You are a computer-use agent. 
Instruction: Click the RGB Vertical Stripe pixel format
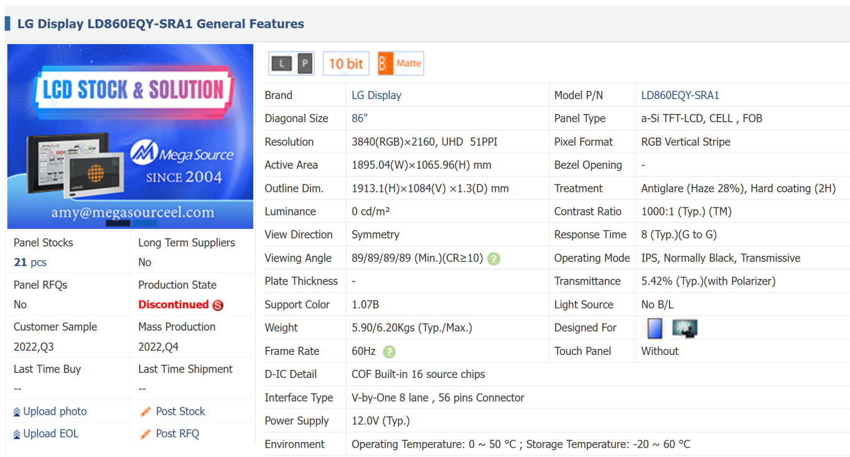[686, 142]
